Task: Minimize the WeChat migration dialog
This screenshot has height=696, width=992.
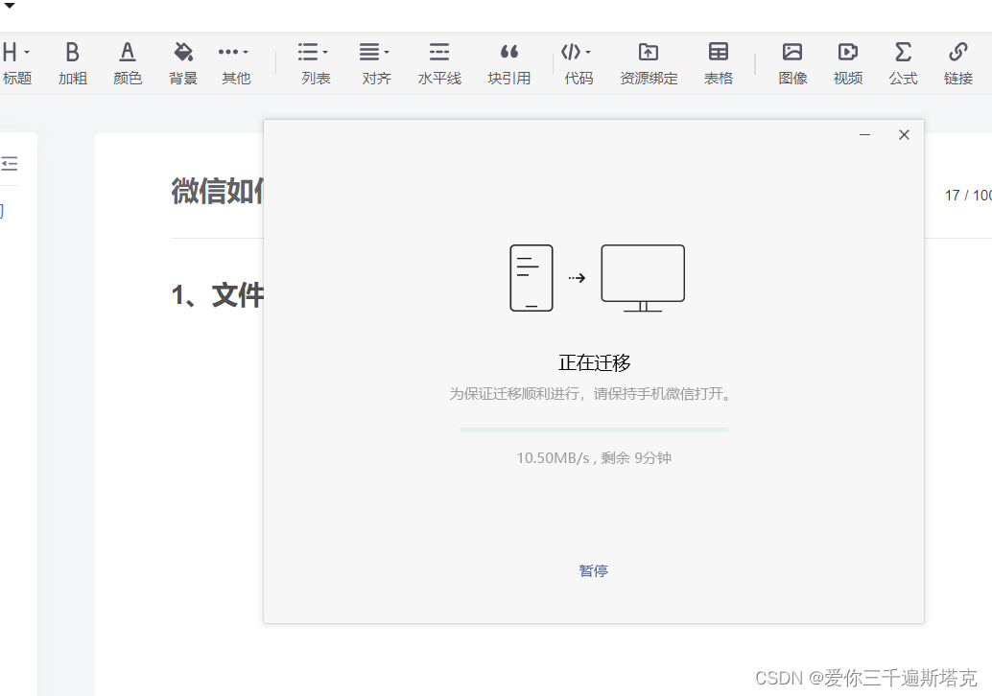Action: (864, 134)
